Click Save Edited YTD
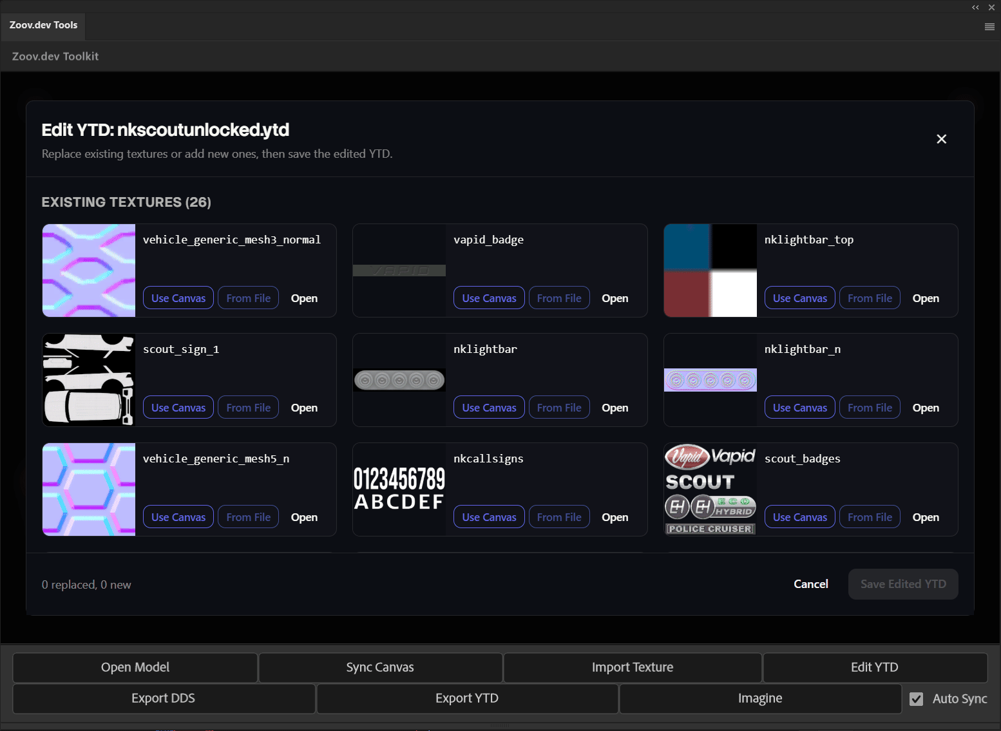 [902, 584]
